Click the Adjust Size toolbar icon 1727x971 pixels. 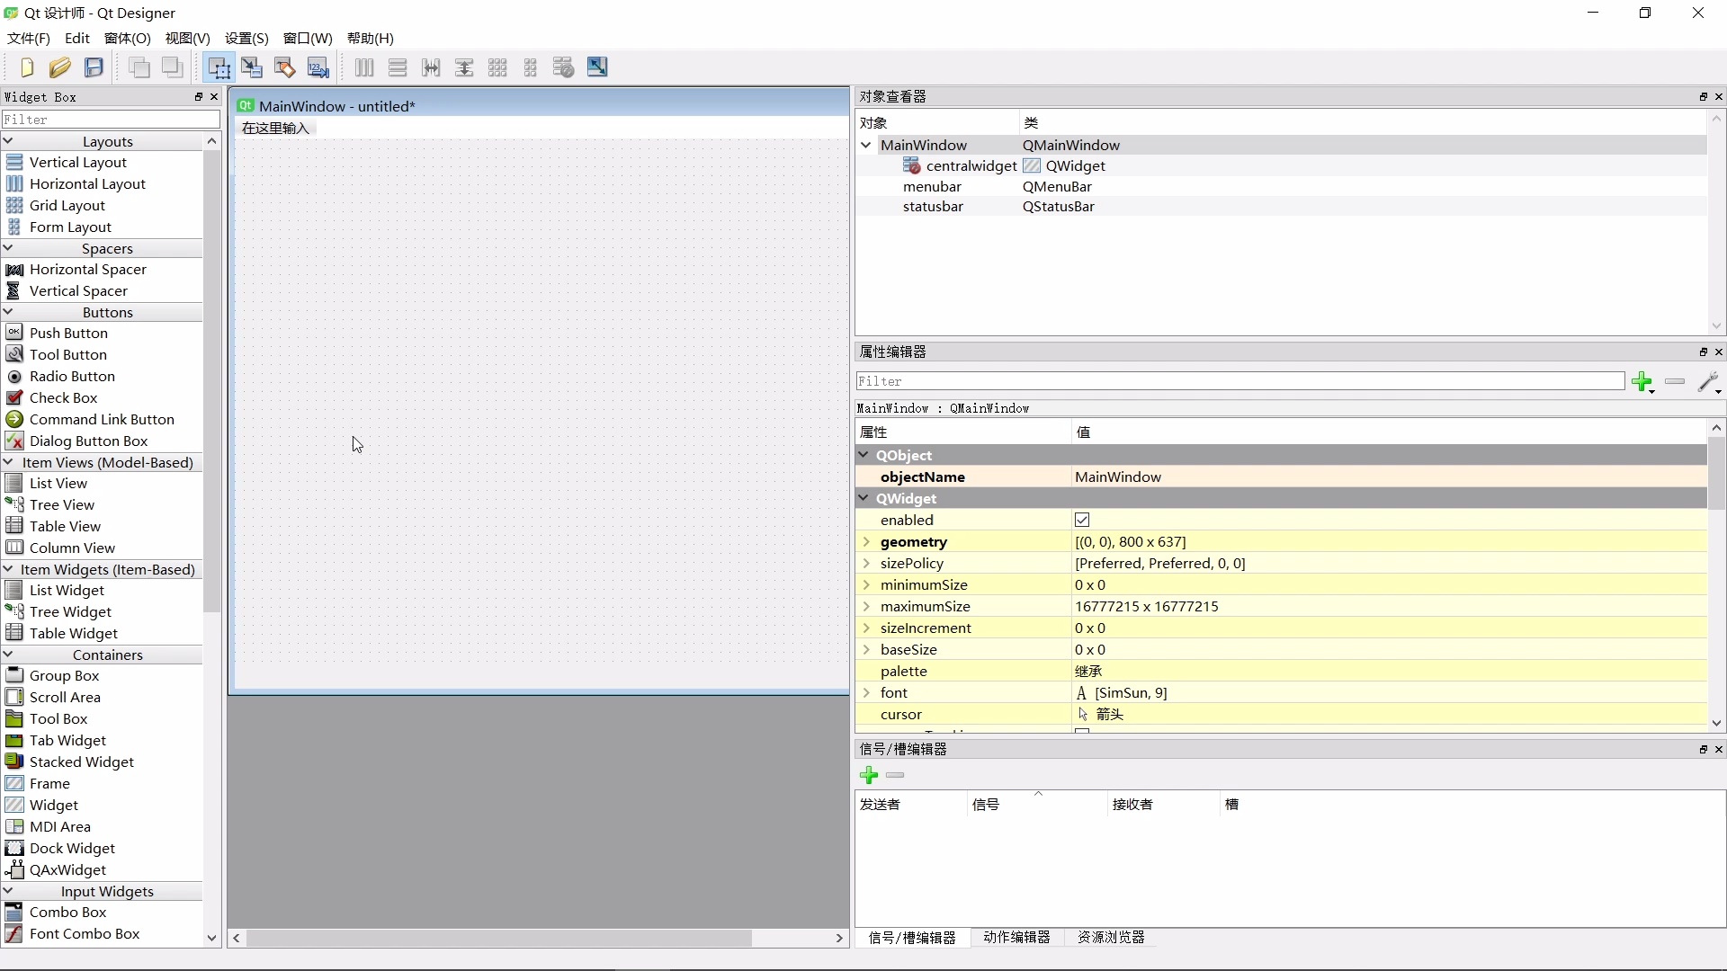click(597, 67)
